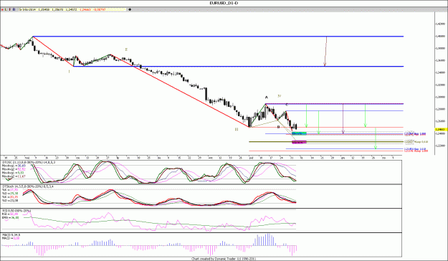The height and width of the screenshot is (261, 448).
Task: Select the yellow current price label 1.2466
Action: [441, 130]
